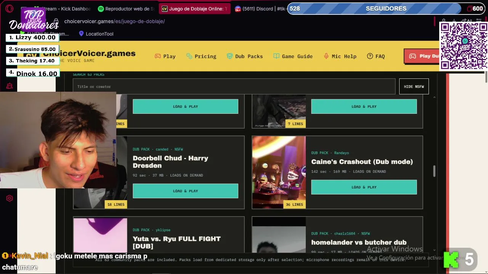Open the Play menu item
This screenshot has width=488, height=274.
coord(165,56)
